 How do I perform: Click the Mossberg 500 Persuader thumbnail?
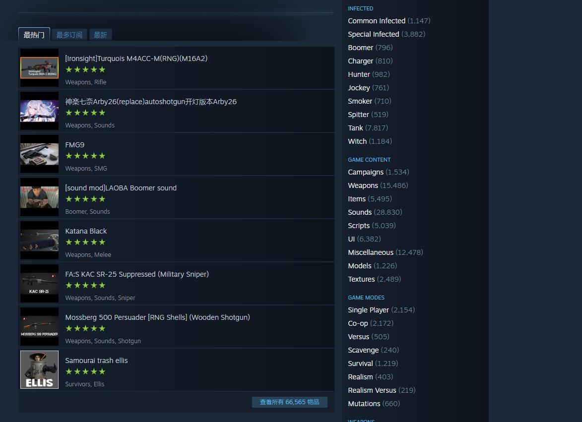click(x=39, y=327)
